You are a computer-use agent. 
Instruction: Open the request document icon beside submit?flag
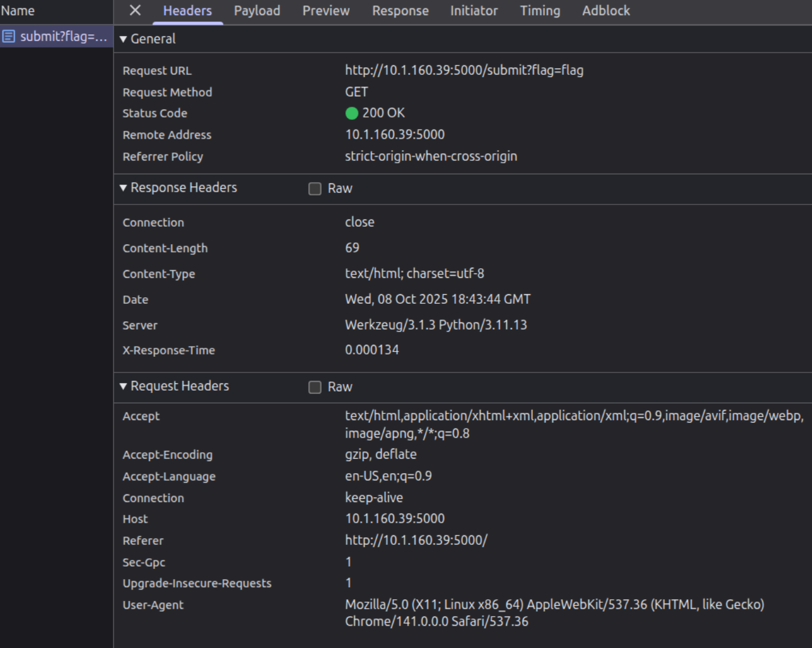[x=8, y=36]
